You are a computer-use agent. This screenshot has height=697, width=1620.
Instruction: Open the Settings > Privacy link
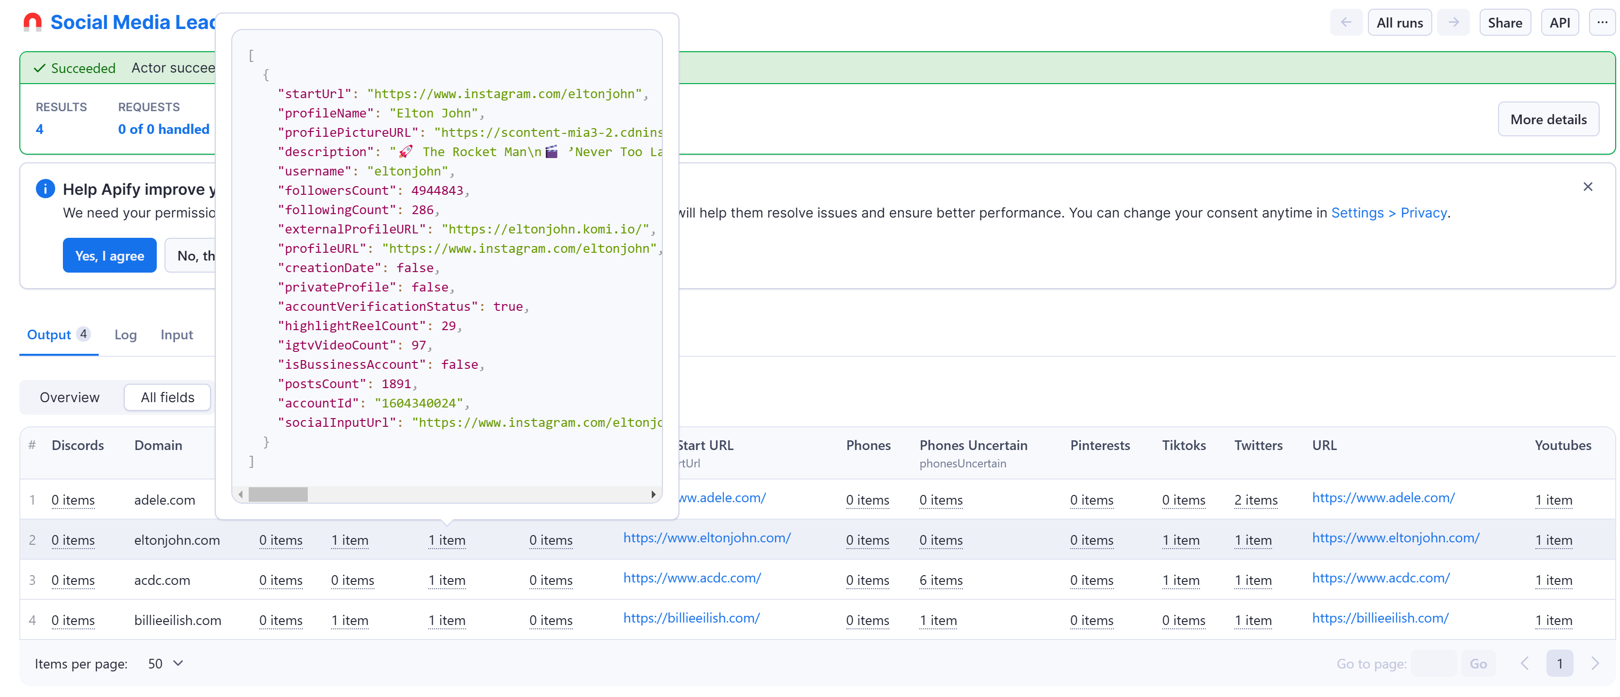(1389, 213)
